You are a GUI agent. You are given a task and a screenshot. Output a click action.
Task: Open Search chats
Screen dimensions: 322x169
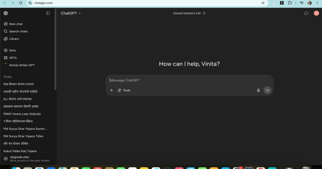click(x=16, y=31)
